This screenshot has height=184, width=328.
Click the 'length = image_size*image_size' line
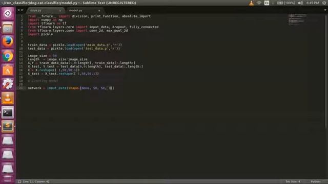pos(57,59)
